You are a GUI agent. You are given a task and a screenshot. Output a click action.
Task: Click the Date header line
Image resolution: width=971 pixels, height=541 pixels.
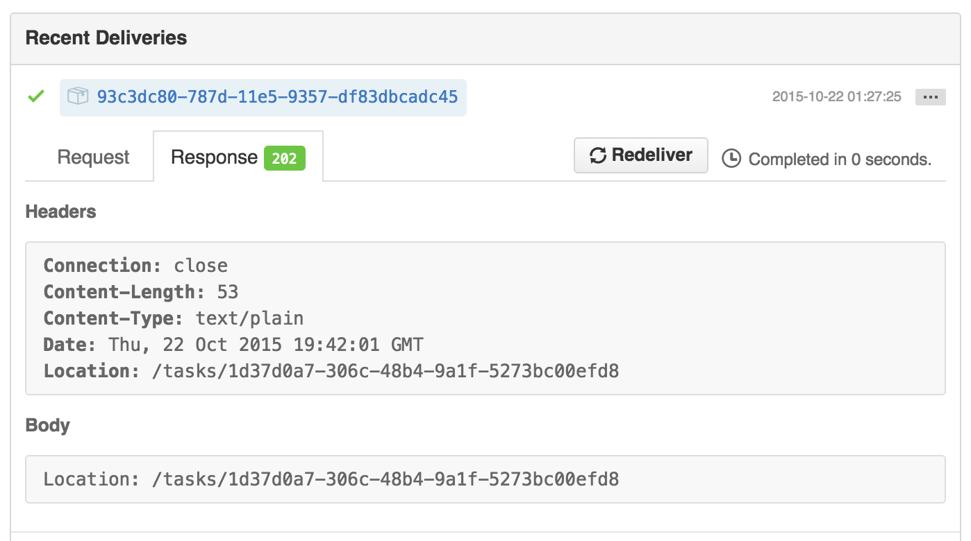[233, 345]
